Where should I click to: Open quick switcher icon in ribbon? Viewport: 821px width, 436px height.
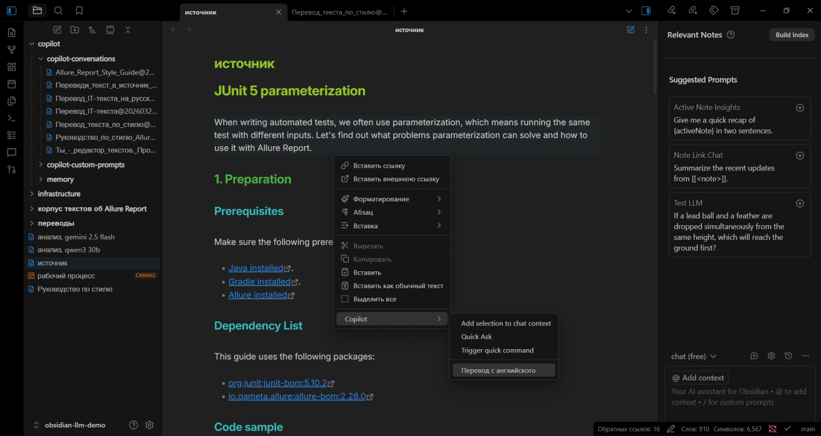12,33
